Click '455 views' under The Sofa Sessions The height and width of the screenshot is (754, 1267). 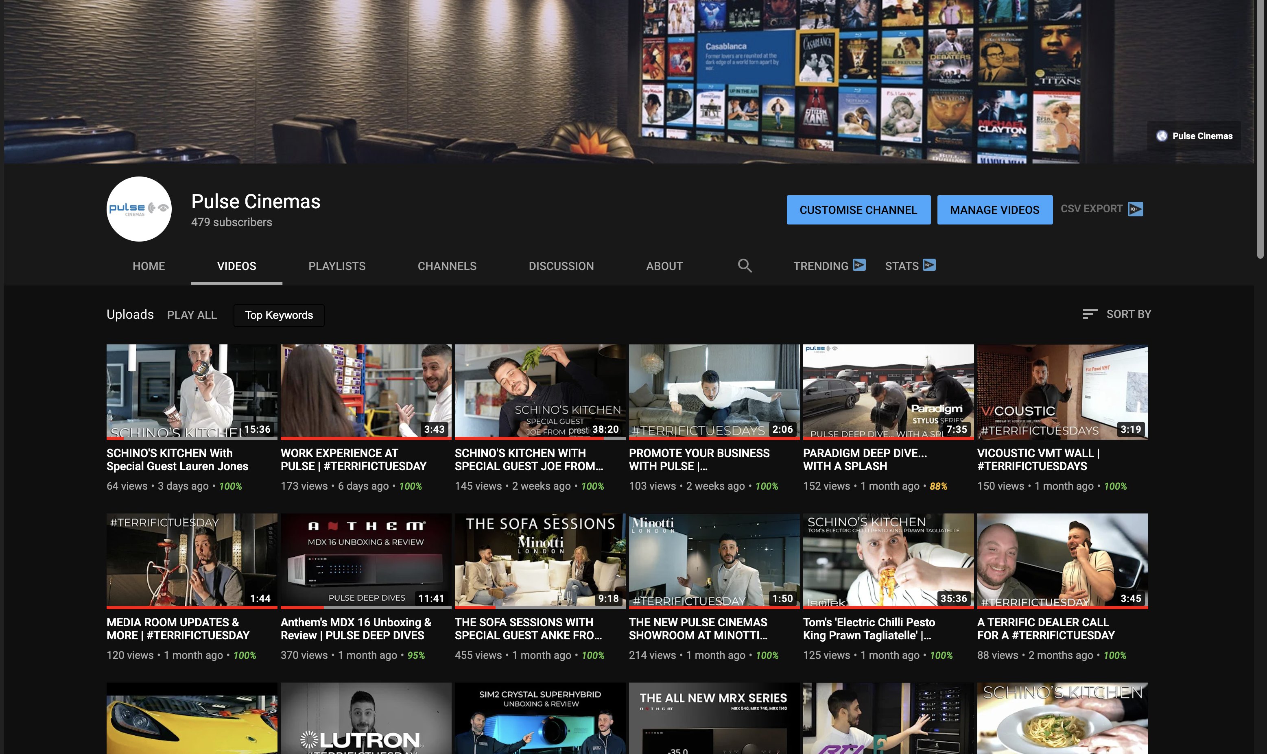[x=478, y=655]
